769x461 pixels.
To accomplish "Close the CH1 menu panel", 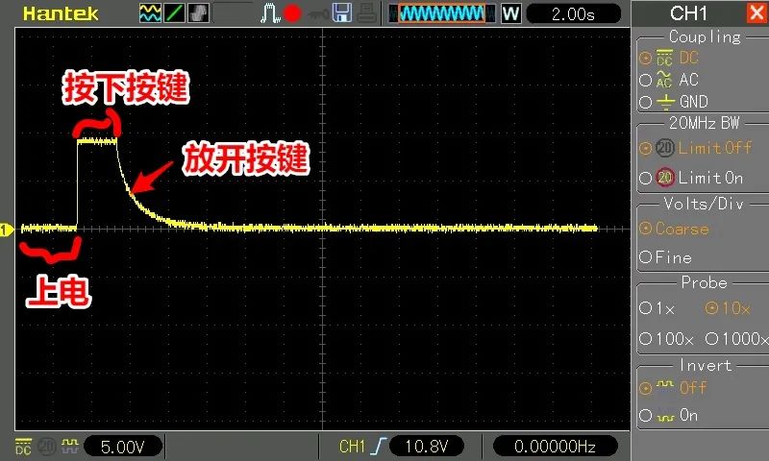I will pos(755,13).
